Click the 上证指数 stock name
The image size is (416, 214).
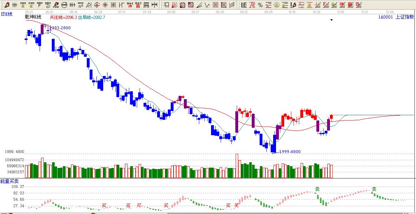(405, 17)
